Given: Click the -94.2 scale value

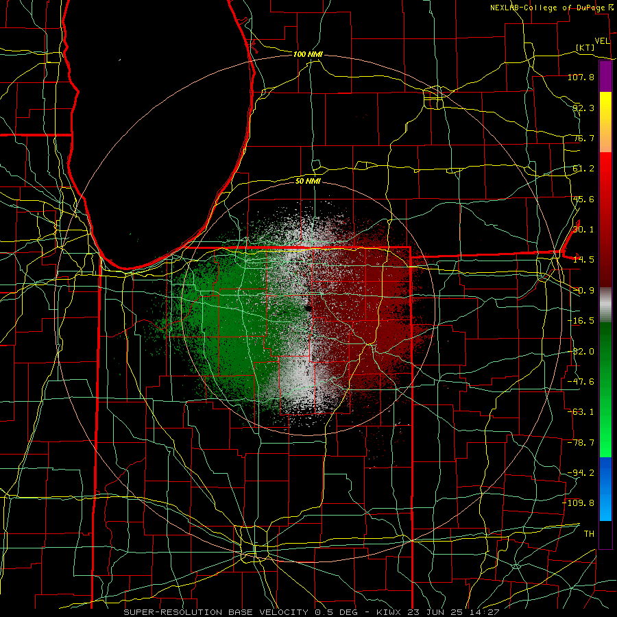Looking at the screenshot, I should [581, 472].
